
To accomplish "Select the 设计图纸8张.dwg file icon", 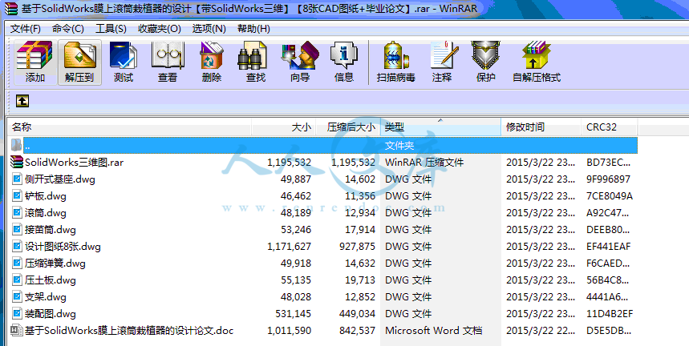I will [x=17, y=247].
